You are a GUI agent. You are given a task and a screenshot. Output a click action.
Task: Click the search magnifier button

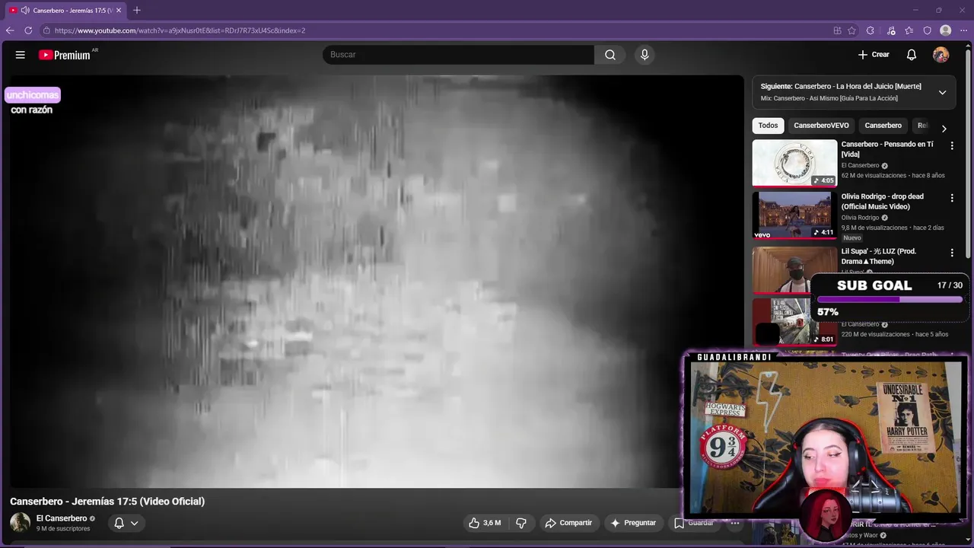click(x=610, y=55)
